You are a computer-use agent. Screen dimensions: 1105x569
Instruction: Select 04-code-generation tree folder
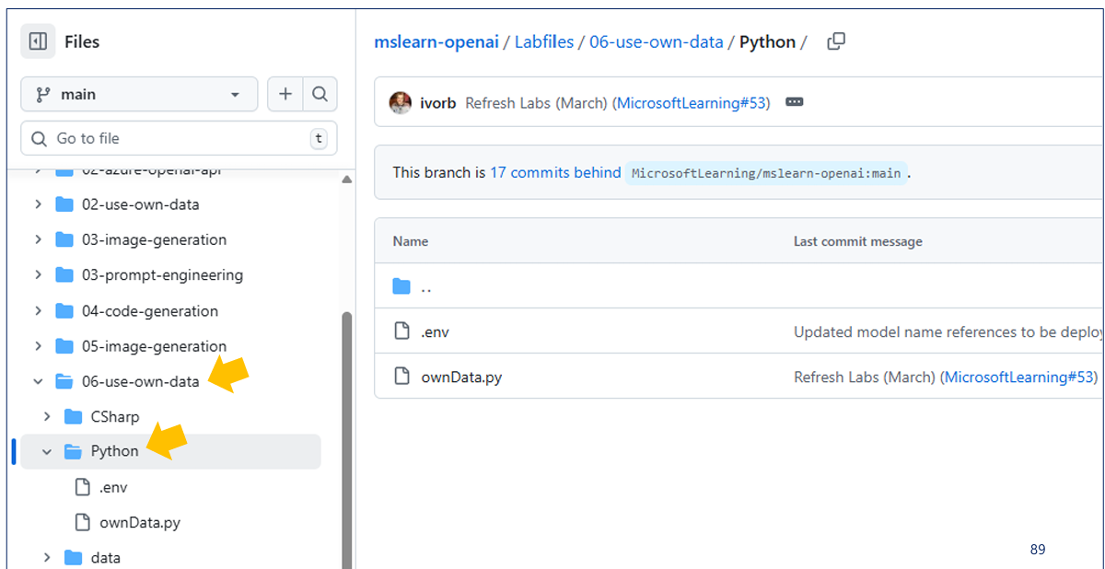pyautogui.click(x=150, y=311)
